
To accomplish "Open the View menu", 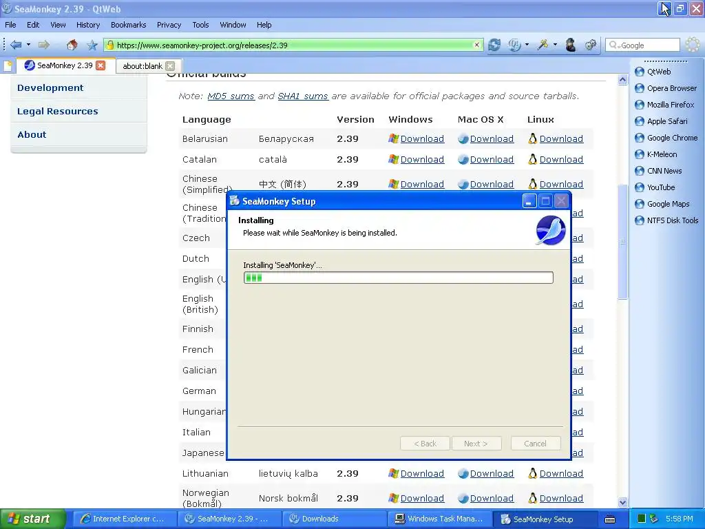I will [x=58, y=25].
